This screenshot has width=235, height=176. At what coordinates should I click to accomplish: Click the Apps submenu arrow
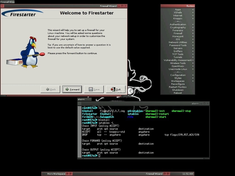(x=193, y=10)
